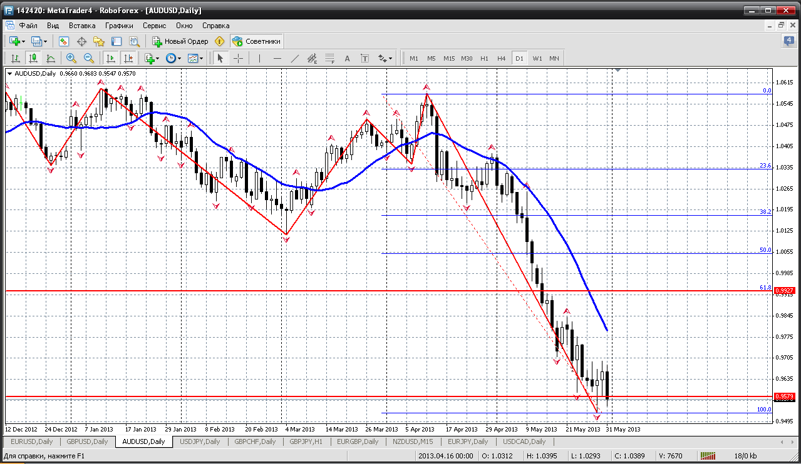Select the Crosshair tool
This screenshot has height=464, width=801.
tap(239, 58)
